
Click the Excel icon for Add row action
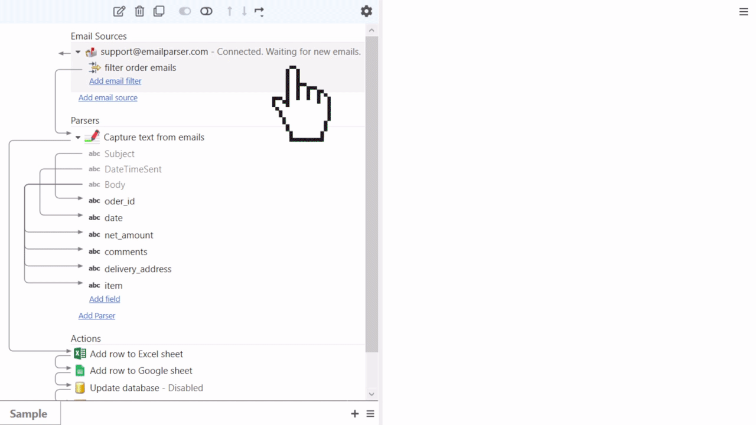pos(80,354)
